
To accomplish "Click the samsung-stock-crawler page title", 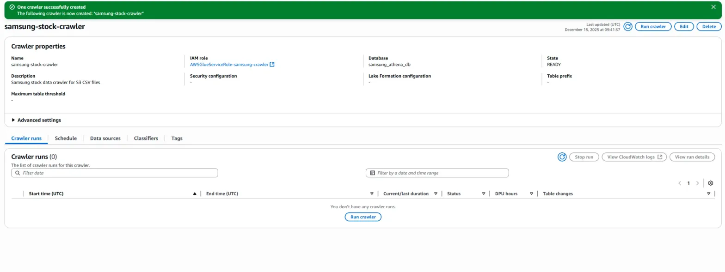I will point(44,26).
